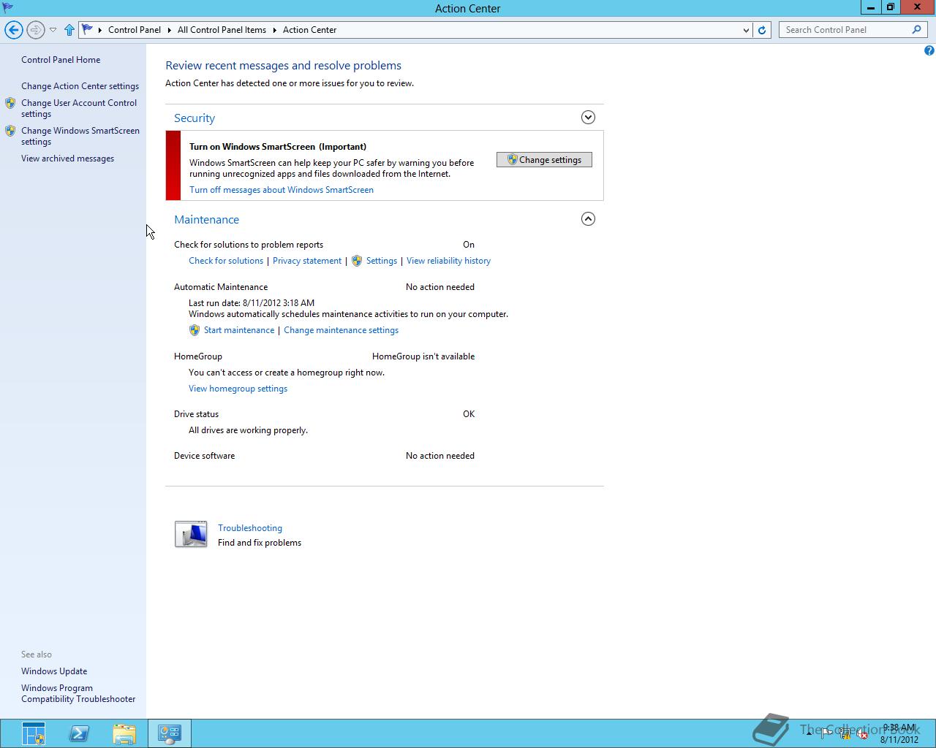936x748 pixels.
Task: Open Windows Update under See also
Action: (x=54, y=671)
